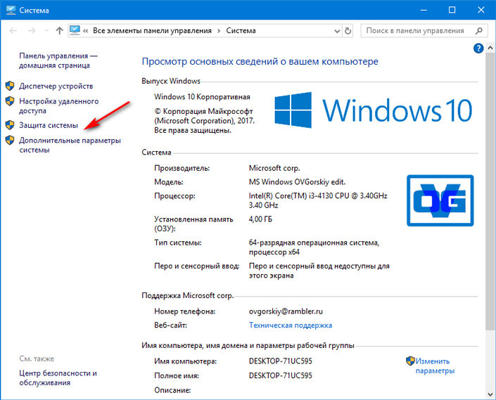This screenshot has width=496, height=400.
Task: Click the forward navigation arrow
Action: click(32, 31)
